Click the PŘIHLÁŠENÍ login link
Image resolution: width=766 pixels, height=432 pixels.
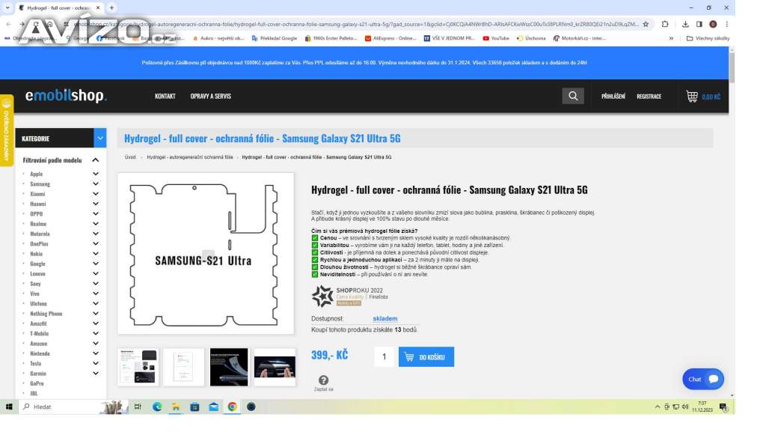click(x=613, y=97)
